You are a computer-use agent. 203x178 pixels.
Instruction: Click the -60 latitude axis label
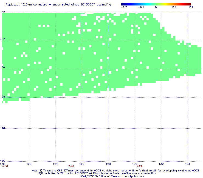point(2,160)
